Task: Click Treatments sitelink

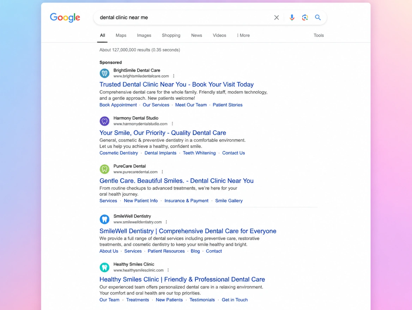Action: click(138, 300)
